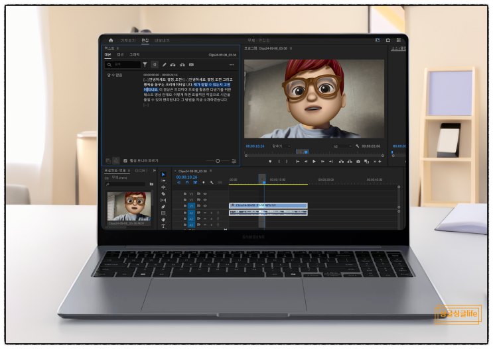493x349 pixels.
Task: Click the Comparison View icon
Action: point(366,162)
